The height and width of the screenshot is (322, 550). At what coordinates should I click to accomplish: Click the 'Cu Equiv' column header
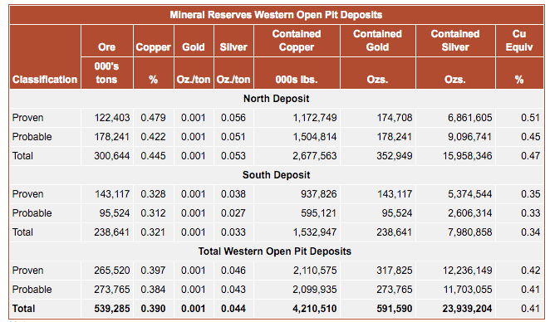point(519,41)
